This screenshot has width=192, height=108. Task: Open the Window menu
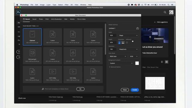coord(83,5)
